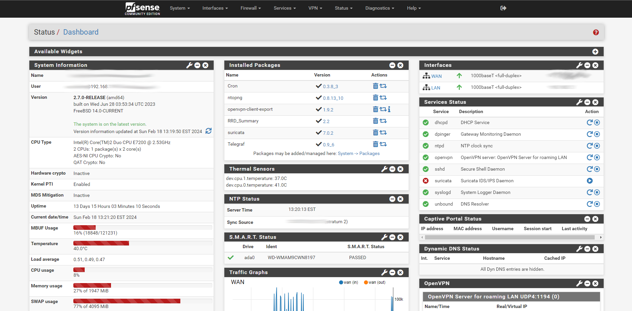632x311 pixels.
Task: Open Thermal Sensors wrench settings
Action: tap(384, 169)
